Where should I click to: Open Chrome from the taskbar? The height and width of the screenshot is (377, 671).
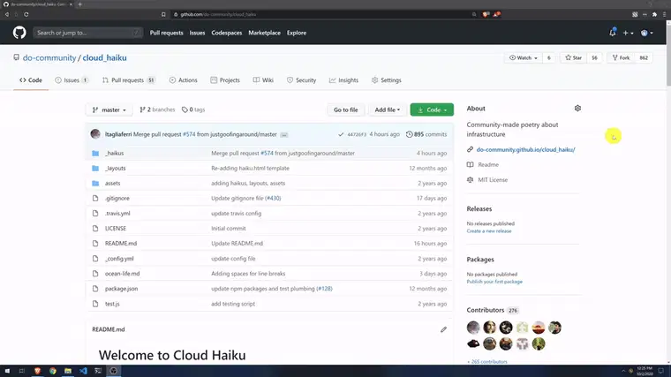[53, 371]
